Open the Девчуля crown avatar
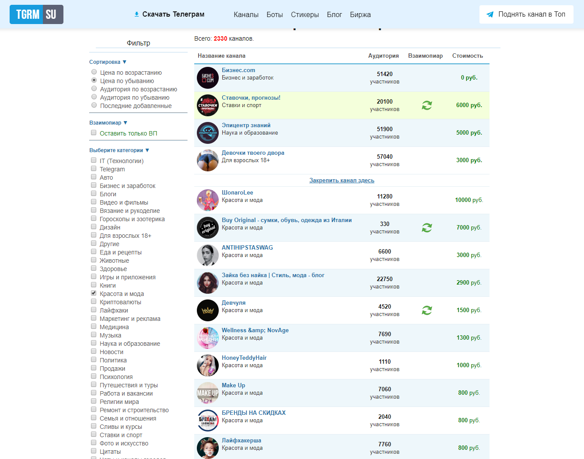584x459 pixels. [208, 310]
